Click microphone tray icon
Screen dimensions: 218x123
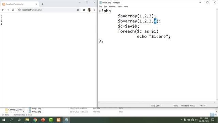click(185, 120)
